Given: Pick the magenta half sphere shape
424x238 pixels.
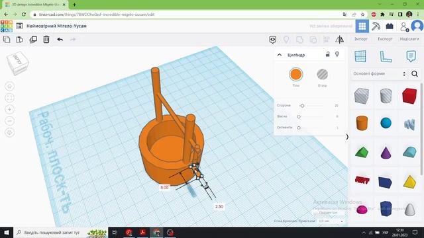Looking at the screenshot, I should (x=362, y=210).
